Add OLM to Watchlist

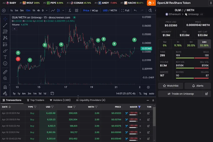click(171, 86)
